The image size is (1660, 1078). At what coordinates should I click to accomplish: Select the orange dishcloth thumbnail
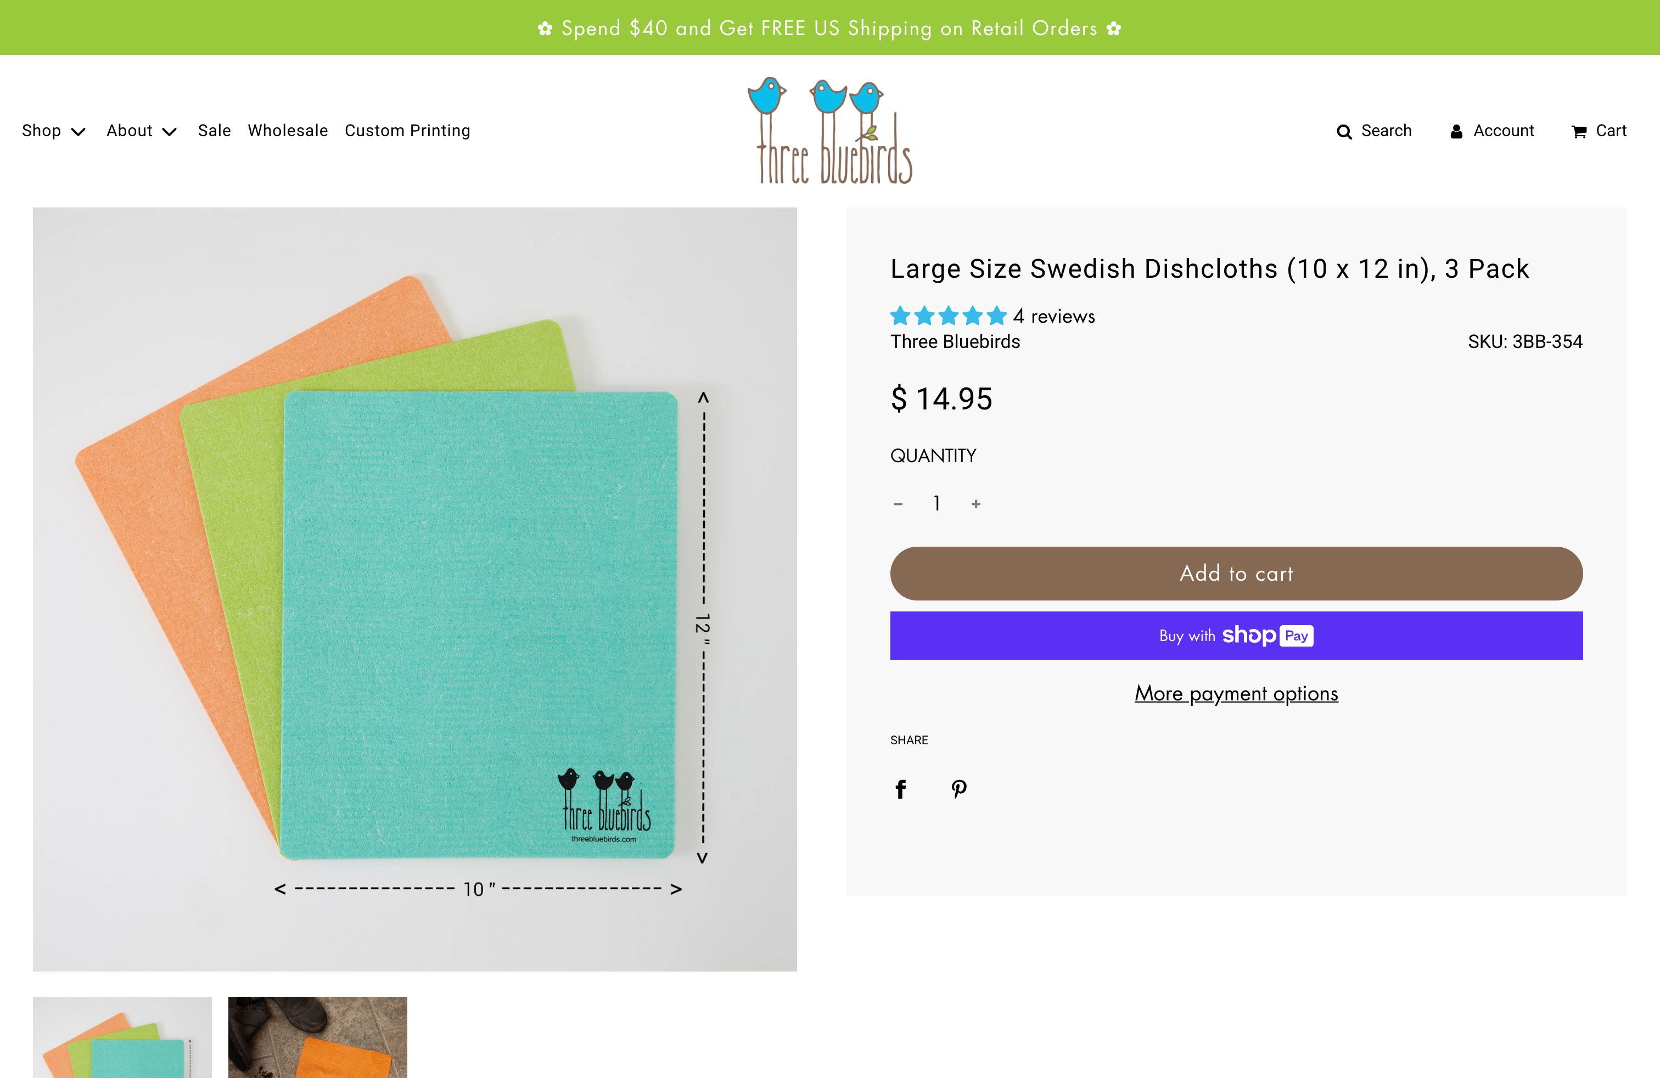pos(317,1038)
